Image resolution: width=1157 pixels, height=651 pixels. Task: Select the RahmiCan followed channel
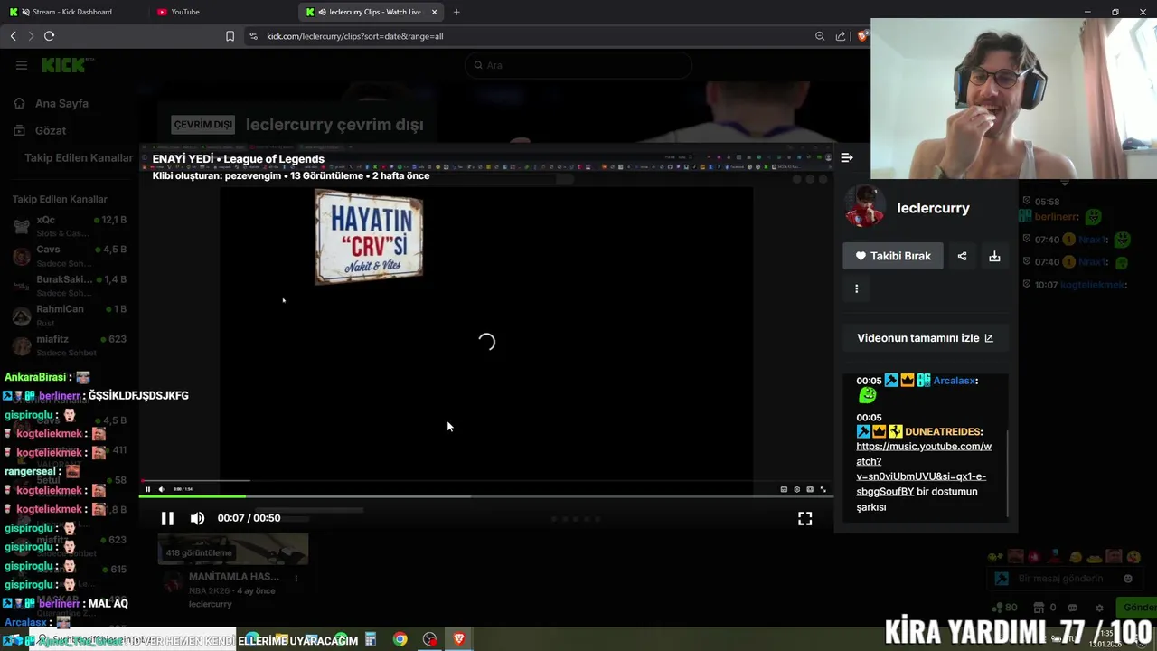(x=71, y=315)
